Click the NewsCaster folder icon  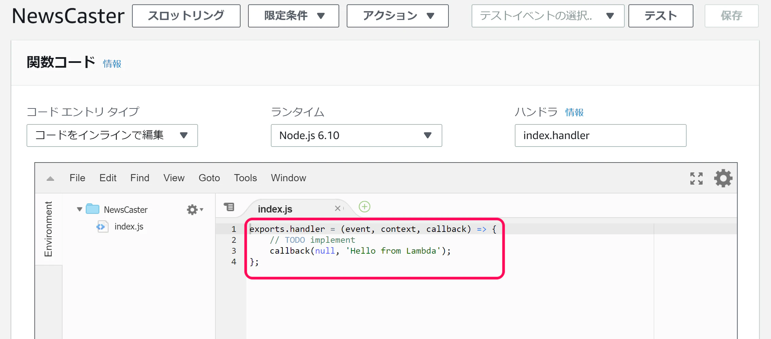pos(93,209)
